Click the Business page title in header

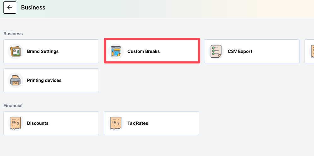33,8
